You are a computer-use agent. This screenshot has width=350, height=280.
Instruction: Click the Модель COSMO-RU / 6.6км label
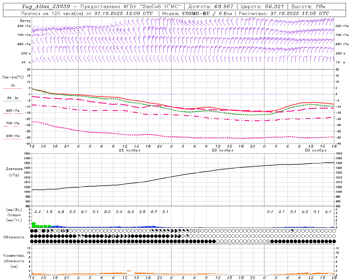[197, 13]
